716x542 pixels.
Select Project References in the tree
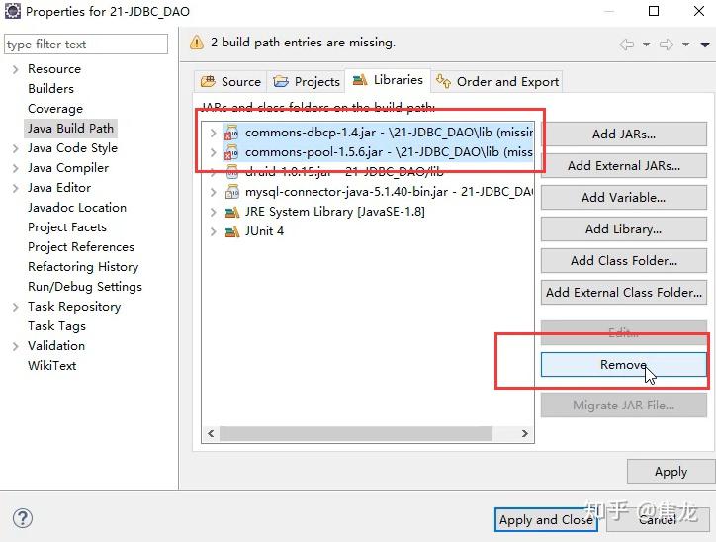81,247
